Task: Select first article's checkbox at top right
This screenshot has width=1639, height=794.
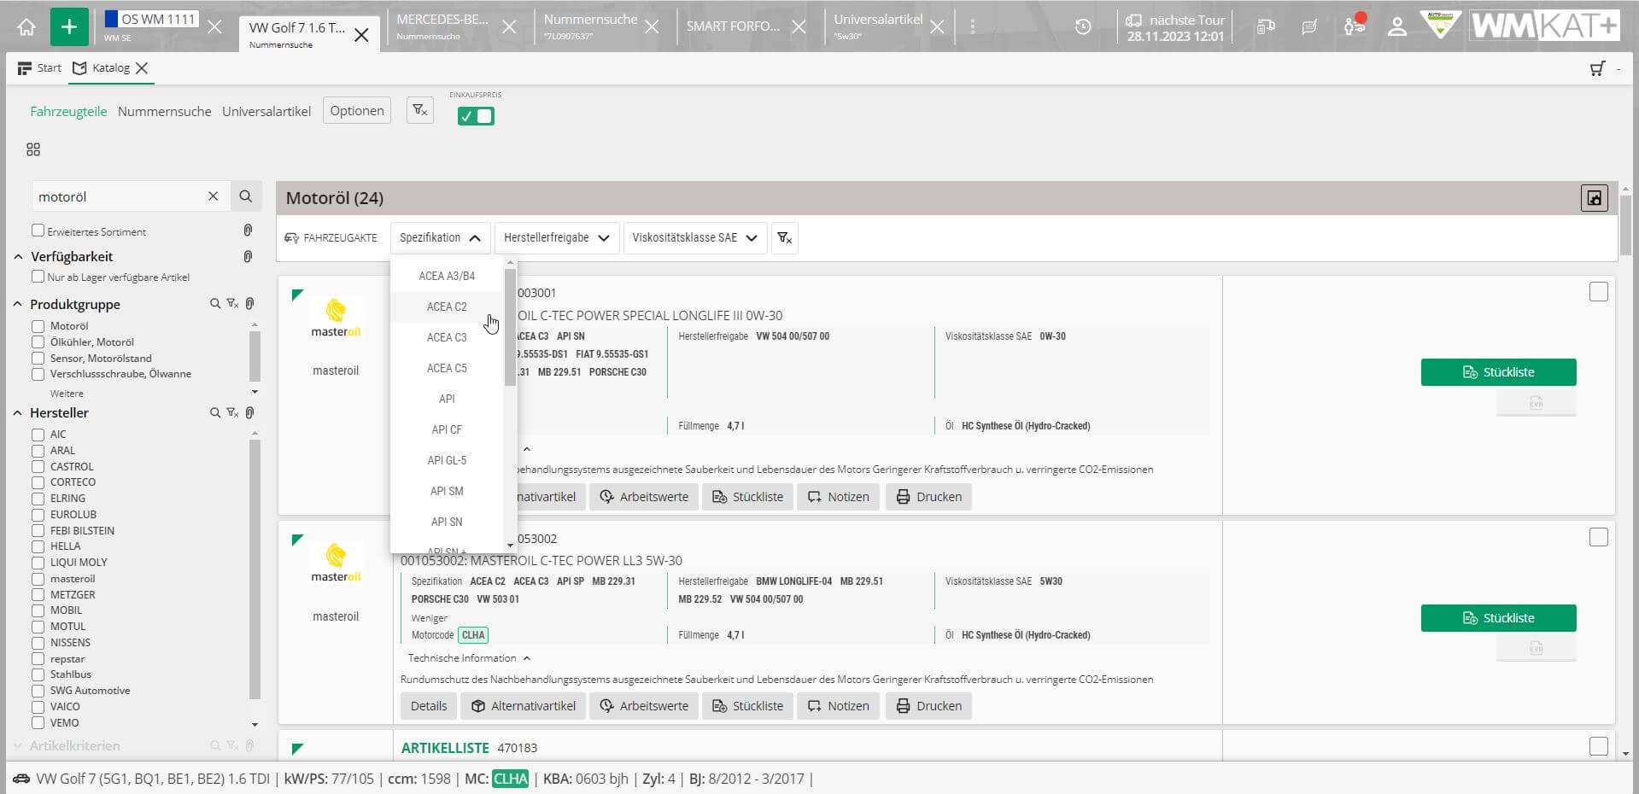Action: pyautogui.click(x=1598, y=292)
